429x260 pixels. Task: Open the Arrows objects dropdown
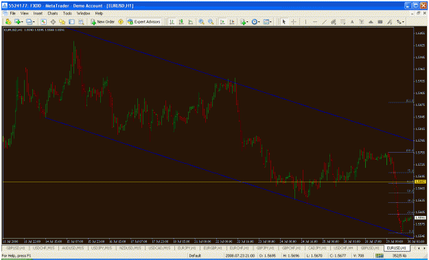pyautogui.click(x=401, y=22)
